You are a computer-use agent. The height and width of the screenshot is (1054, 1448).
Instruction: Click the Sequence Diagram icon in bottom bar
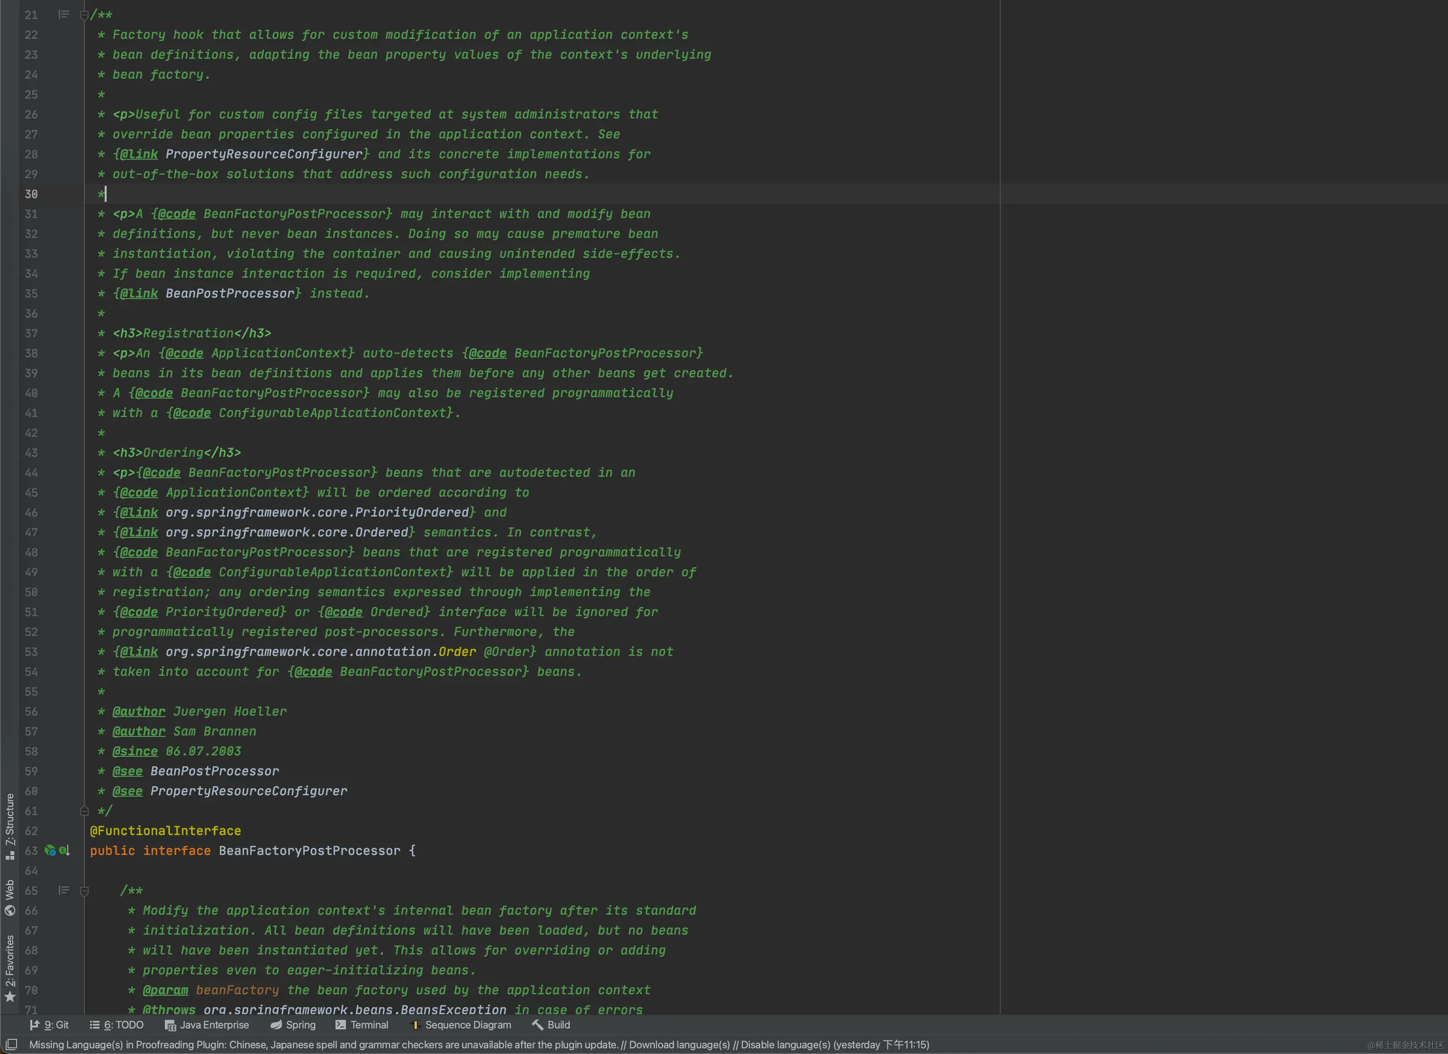pos(415,1025)
